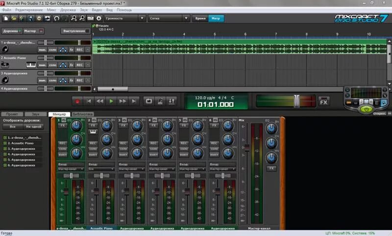The height and width of the screenshot is (236, 392).
Task: Click the Мастер track button
Action: (34, 31)
